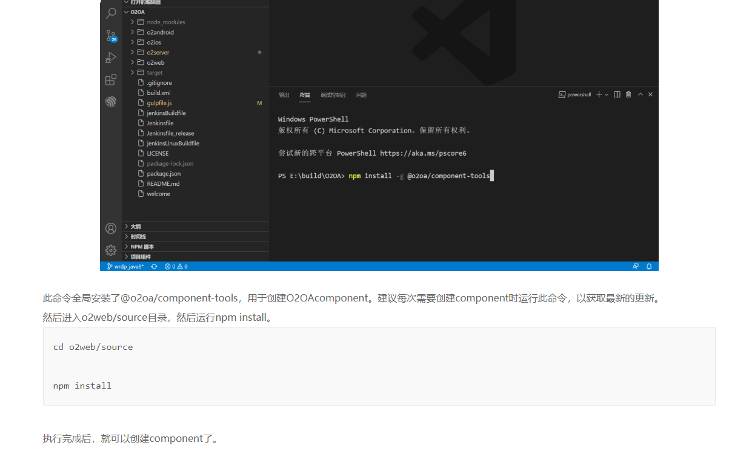The image size is (749, 474).
Task: Click the https://aka.ms/pscore6 link in terminal
Action: 423,153
